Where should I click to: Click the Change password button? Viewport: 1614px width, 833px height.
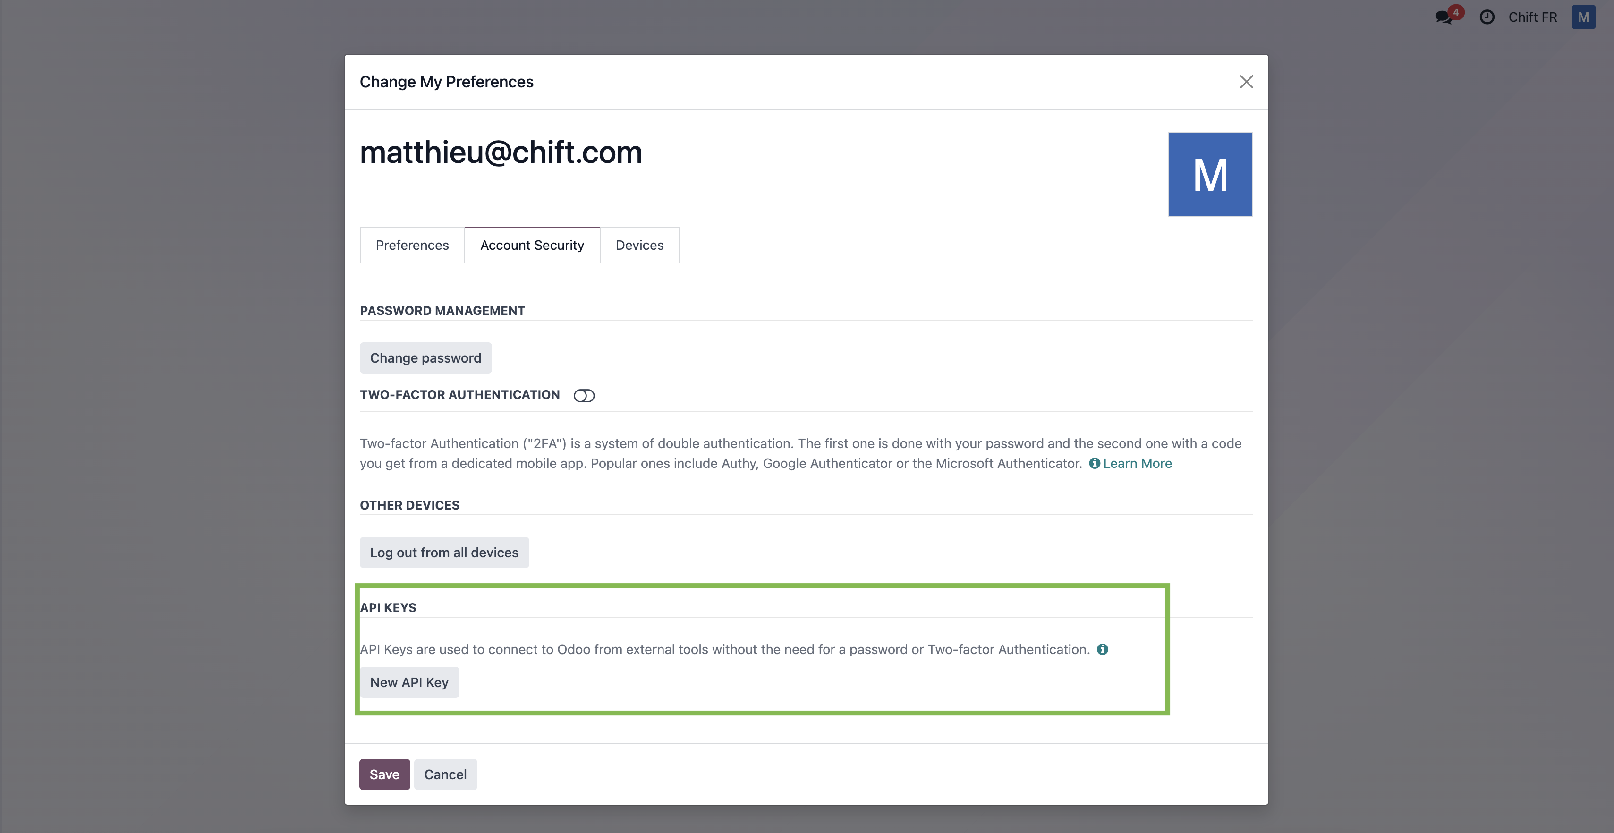coord(425,358)
